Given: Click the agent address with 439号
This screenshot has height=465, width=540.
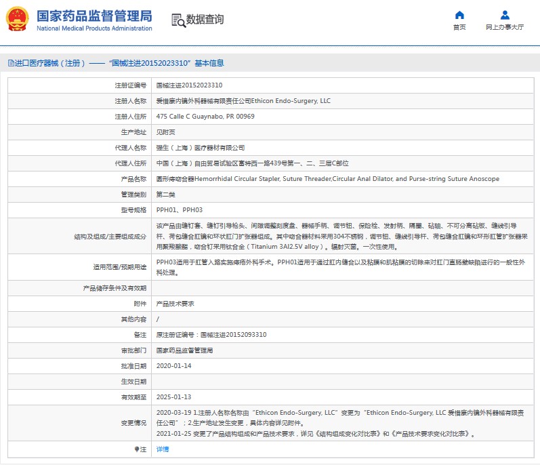Looking at the screenshot, I should pos(253,163).
